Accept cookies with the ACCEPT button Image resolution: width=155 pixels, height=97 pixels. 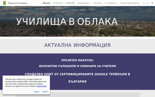45,92
